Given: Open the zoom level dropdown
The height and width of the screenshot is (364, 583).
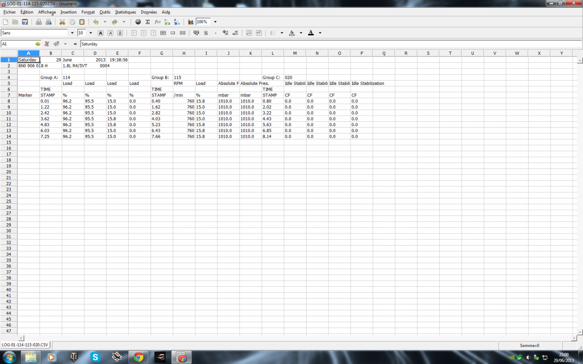Looking at the screenshot, I should (x=215, y=22).
